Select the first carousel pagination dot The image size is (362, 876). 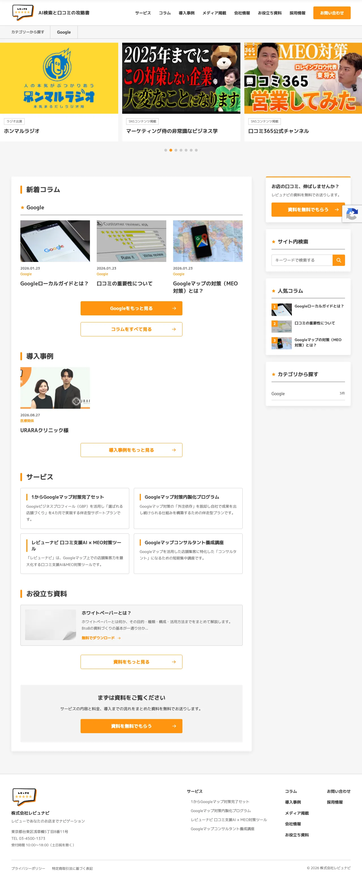tap(165, 150)
